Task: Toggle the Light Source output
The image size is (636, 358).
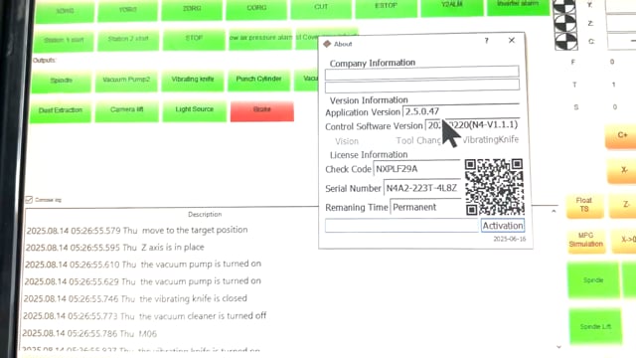Action: [x=195, y=110]
